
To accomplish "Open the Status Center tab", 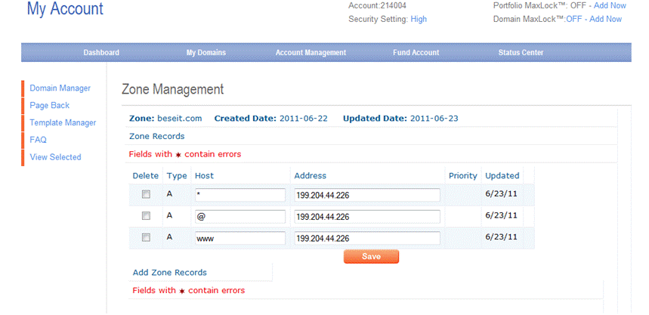I will click(x=521, y=53).
